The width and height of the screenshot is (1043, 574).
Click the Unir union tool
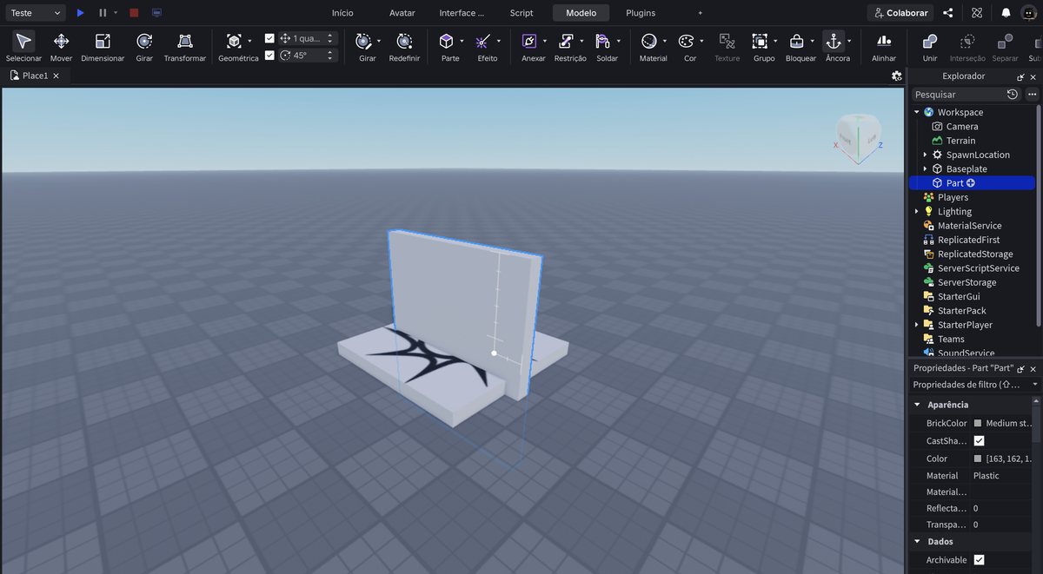click(x=930, y=41)
